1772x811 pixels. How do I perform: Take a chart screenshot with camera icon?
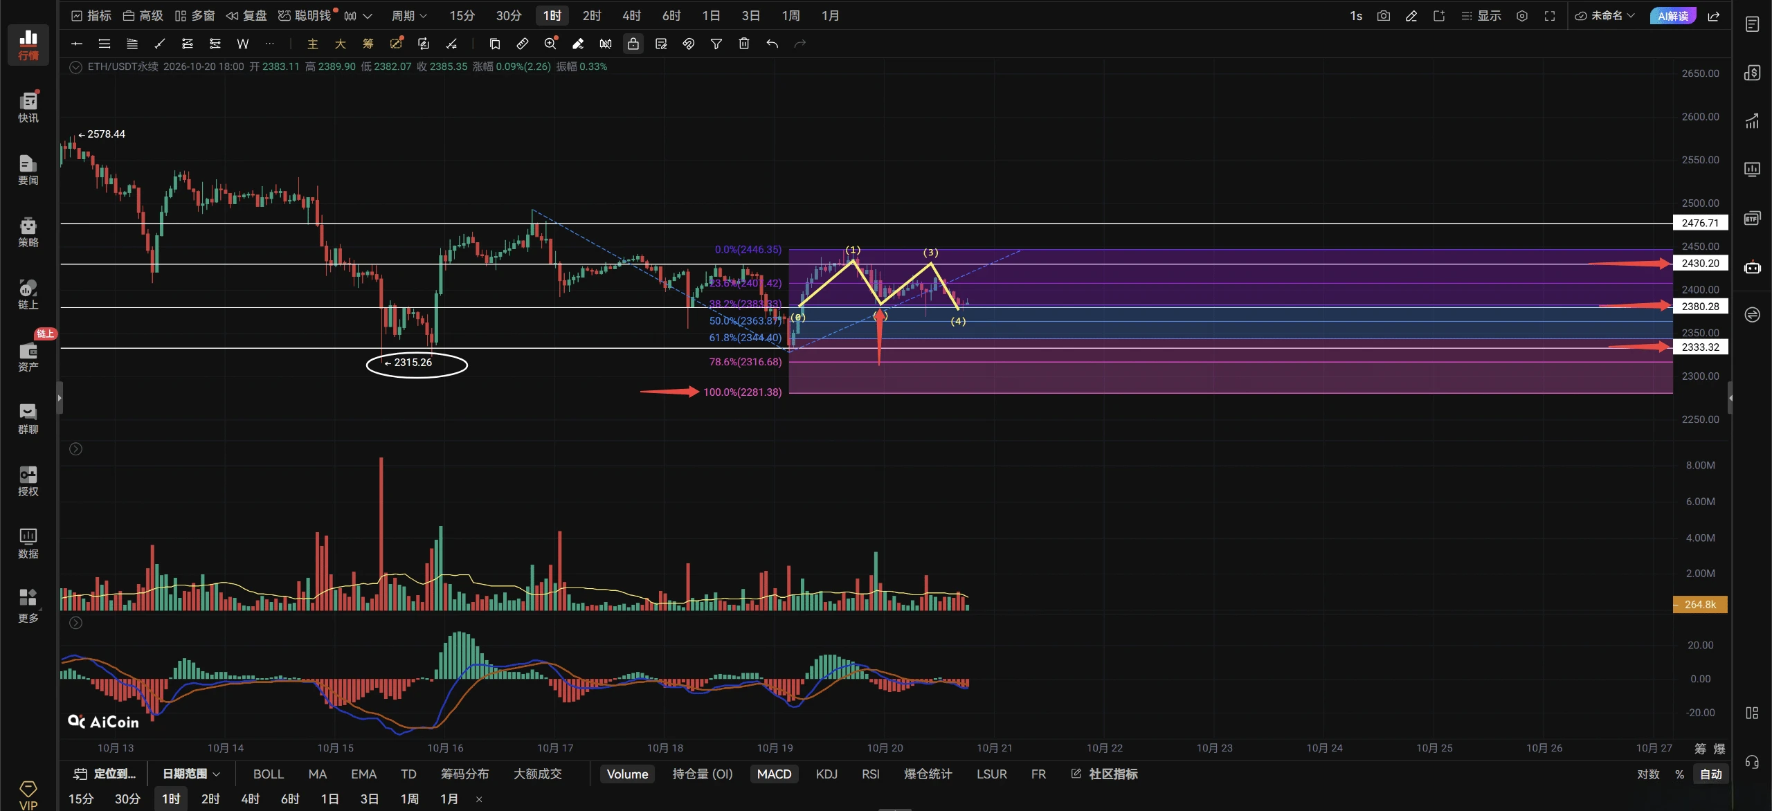tap(1384, 15)
